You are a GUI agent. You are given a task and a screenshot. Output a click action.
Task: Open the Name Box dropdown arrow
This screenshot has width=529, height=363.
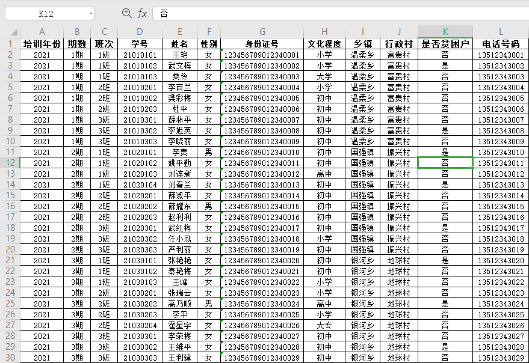(x=90, y=13)
